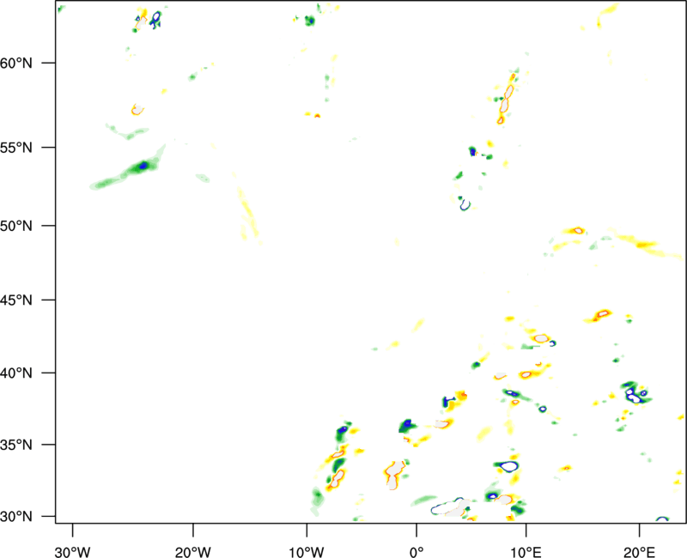The height and width of the screenshot is (558, 687).
Task: Click the 60°N latitude label
Action: (x=16, y=63)
